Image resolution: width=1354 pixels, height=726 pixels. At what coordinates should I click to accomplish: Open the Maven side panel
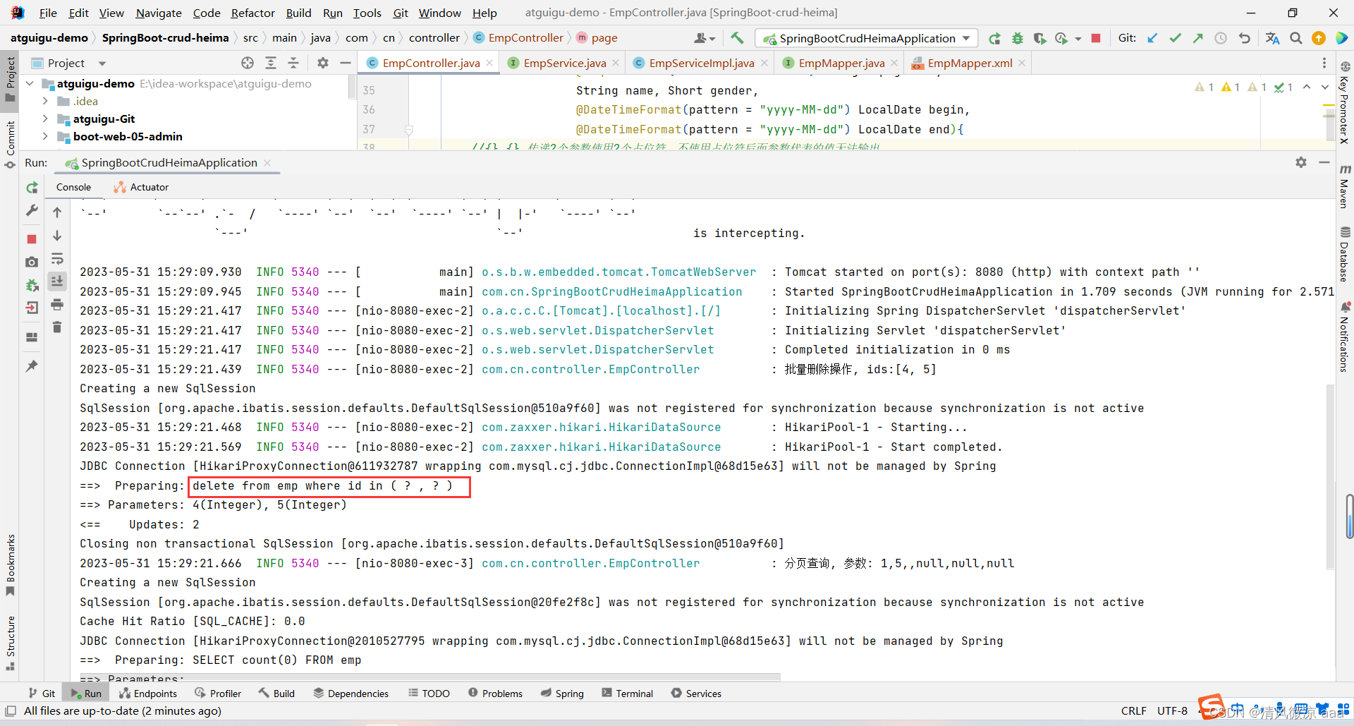pyautogui.click(x=1345, y=186)
